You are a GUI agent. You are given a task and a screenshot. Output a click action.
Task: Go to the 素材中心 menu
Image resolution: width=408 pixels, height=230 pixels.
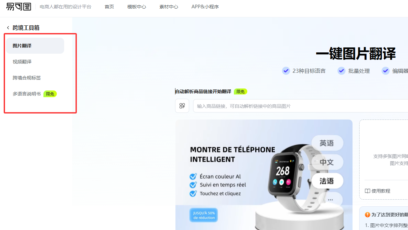click(169, 7)
